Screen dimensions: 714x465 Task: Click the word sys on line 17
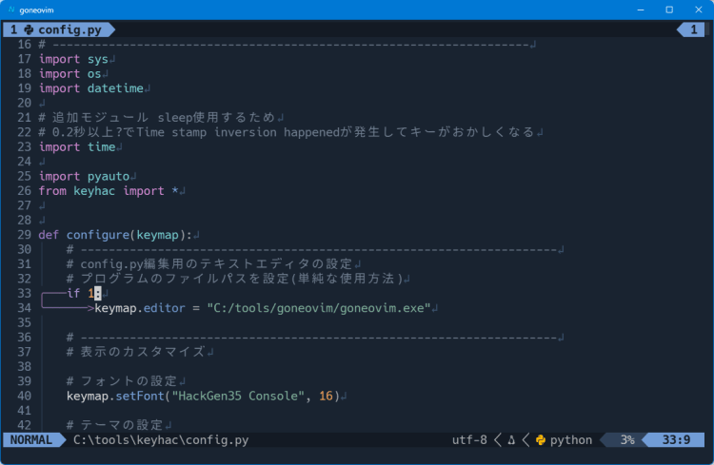pos(98,59)
